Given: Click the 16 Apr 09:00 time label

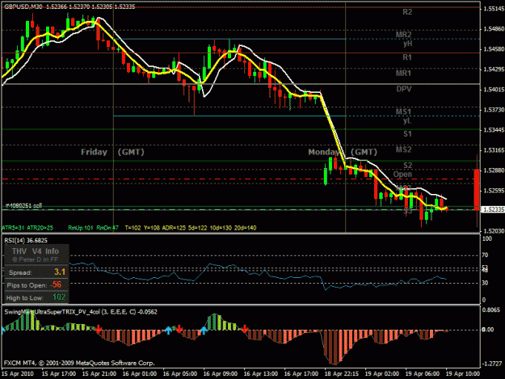Looking at the screenshot, I should [221, 374].
